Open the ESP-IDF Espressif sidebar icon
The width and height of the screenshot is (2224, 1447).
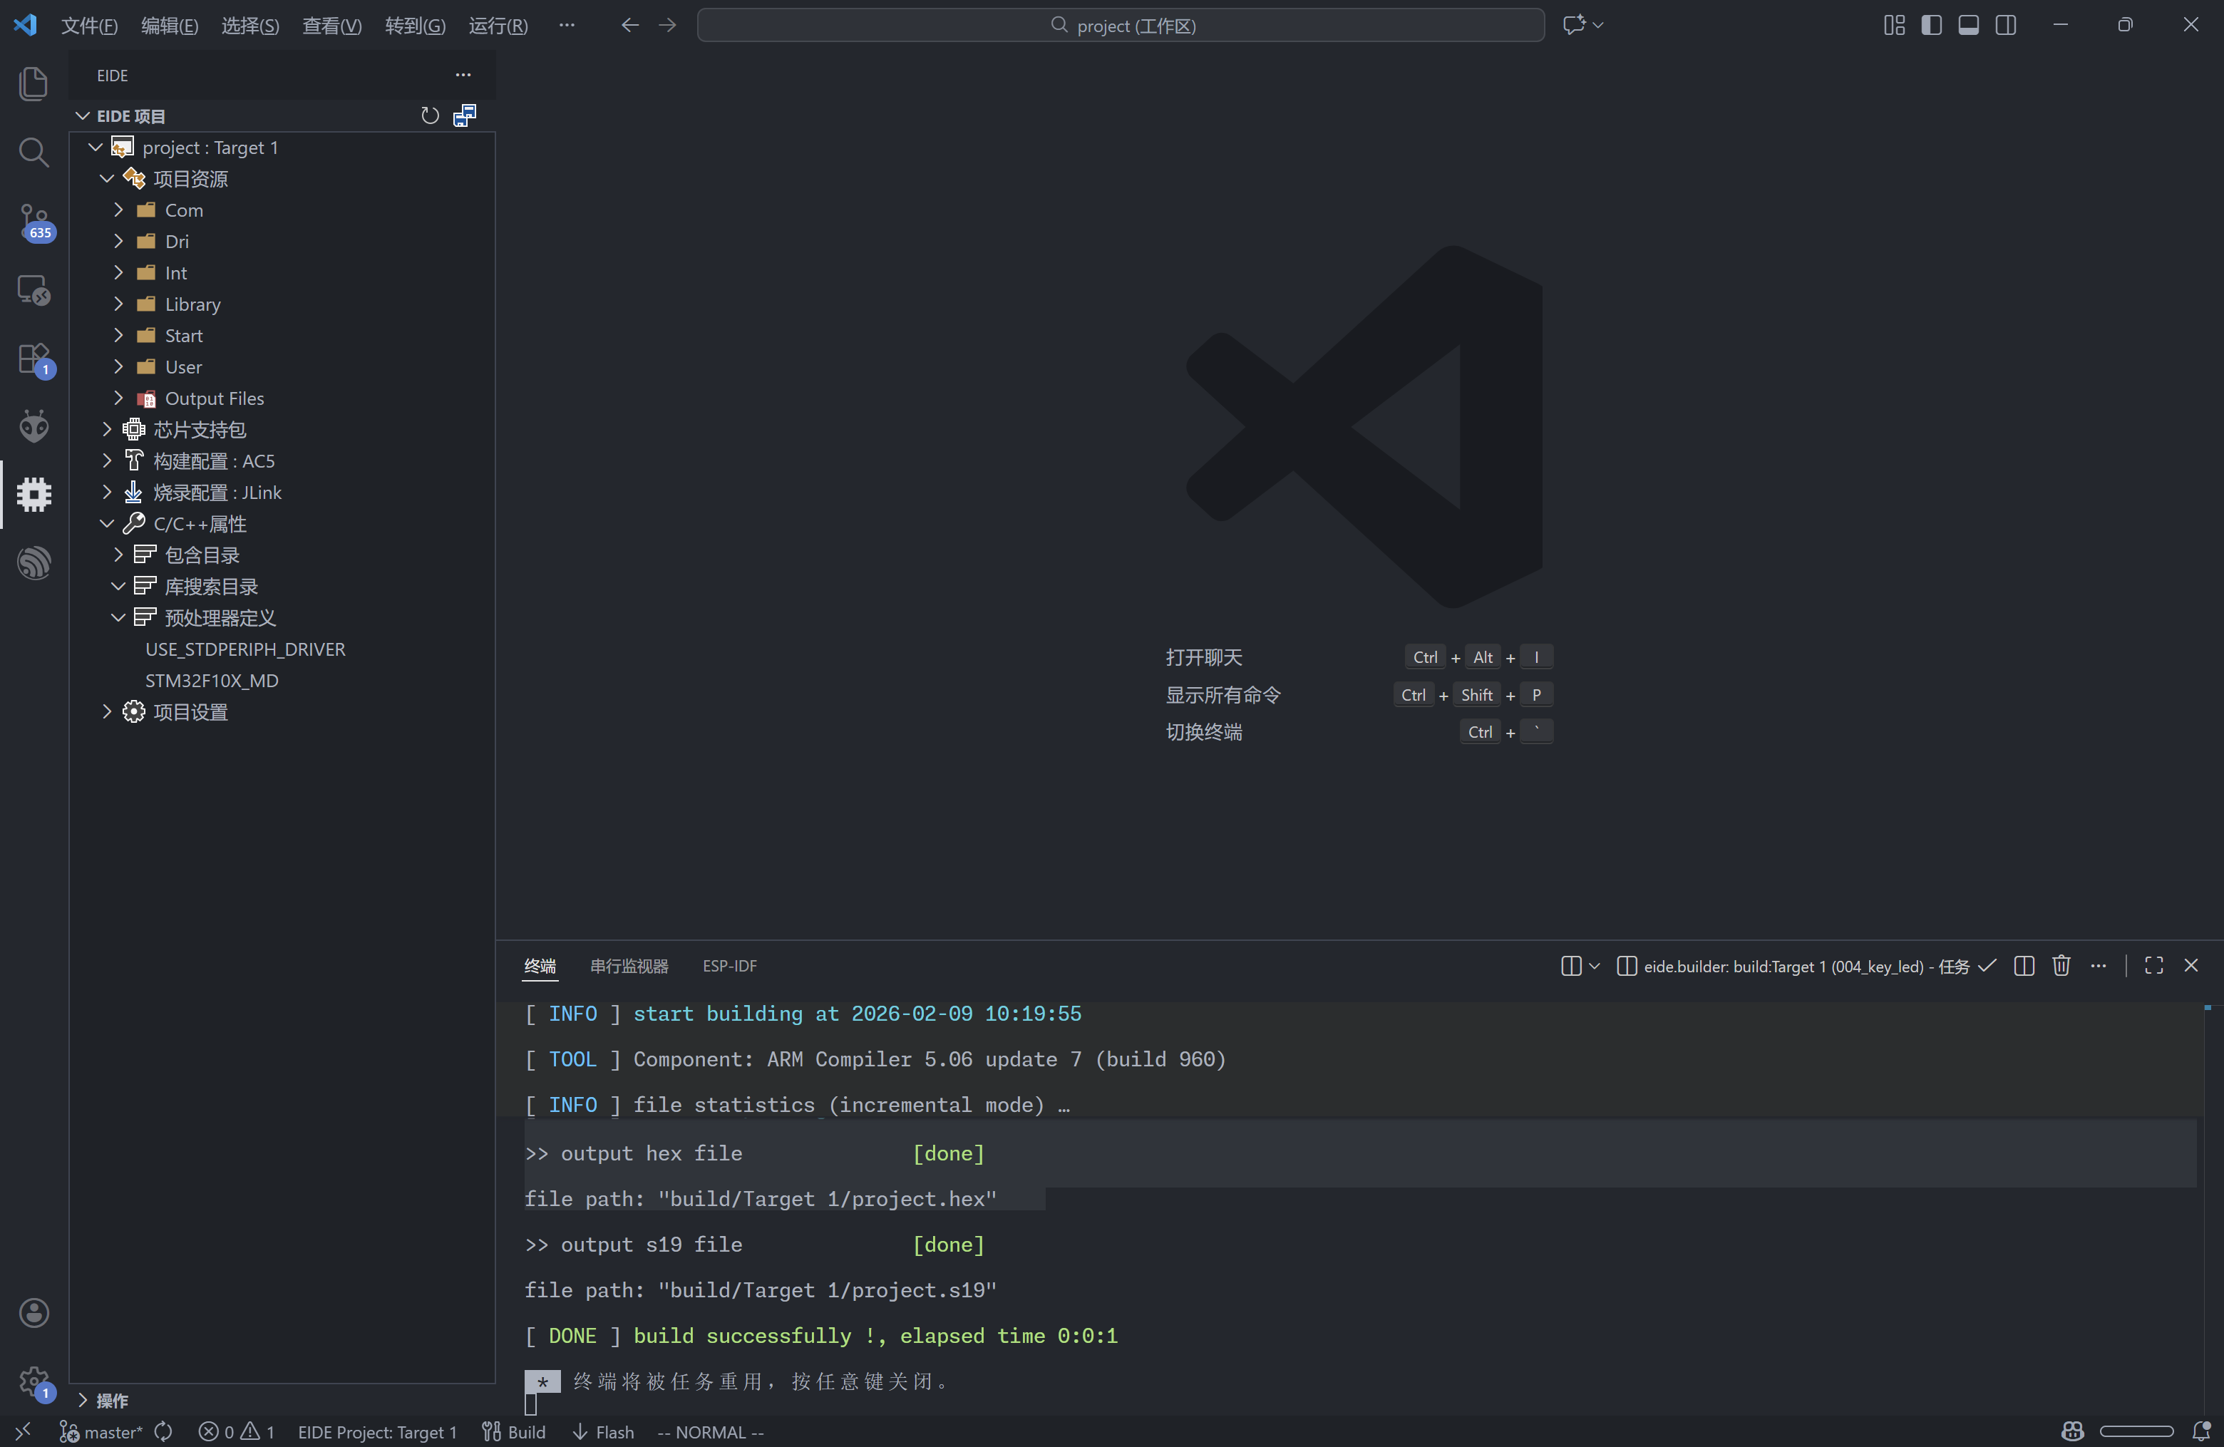(x=34, y=562)
